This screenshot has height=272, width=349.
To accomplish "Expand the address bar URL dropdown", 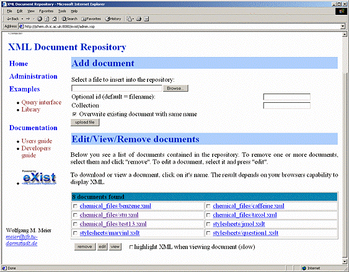I will tap(343, 27).
